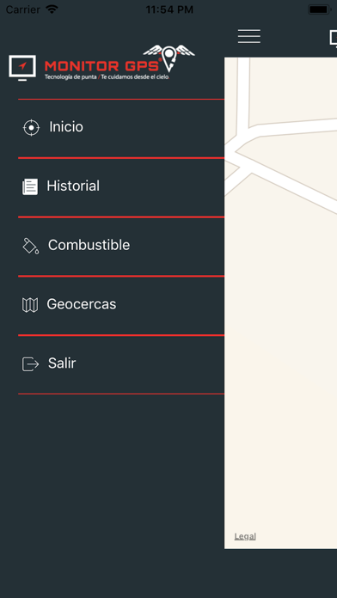This screenshot has height=598, width=337.
Task: Click the Inicio crosshair target icon
Action: point(31,127)
